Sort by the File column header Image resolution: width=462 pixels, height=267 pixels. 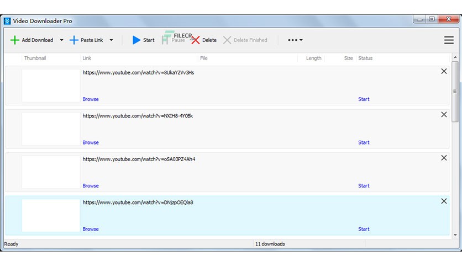203,58
